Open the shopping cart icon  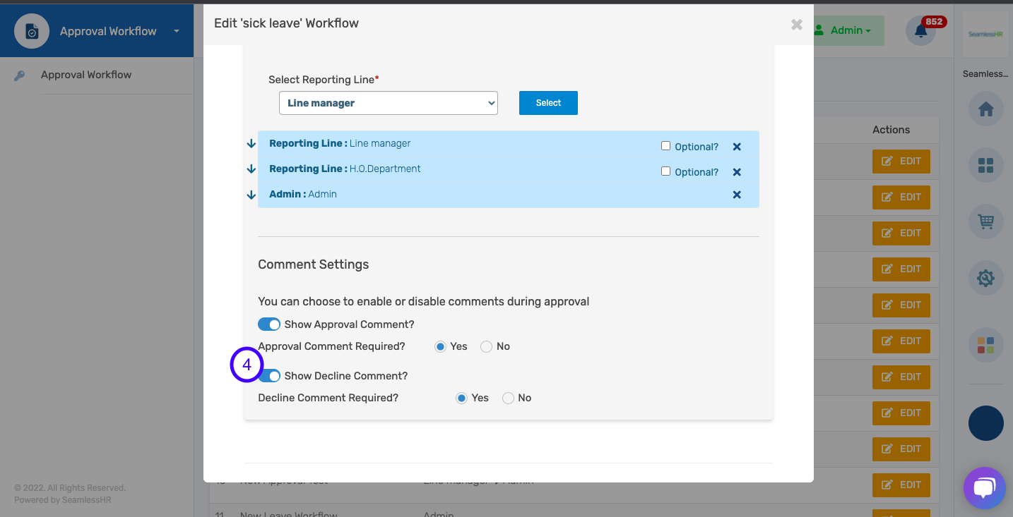coord(985,221)
